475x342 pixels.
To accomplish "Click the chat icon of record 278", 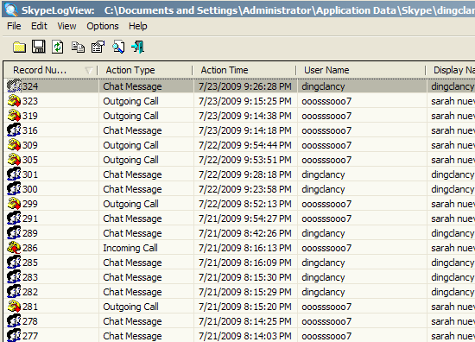I will point(14,321).
